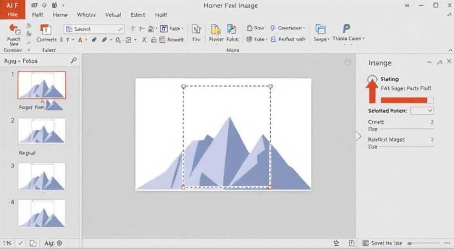Click the 'Rowell' ribbon button icon
This screenshot has width=454, height=249.
162,39
